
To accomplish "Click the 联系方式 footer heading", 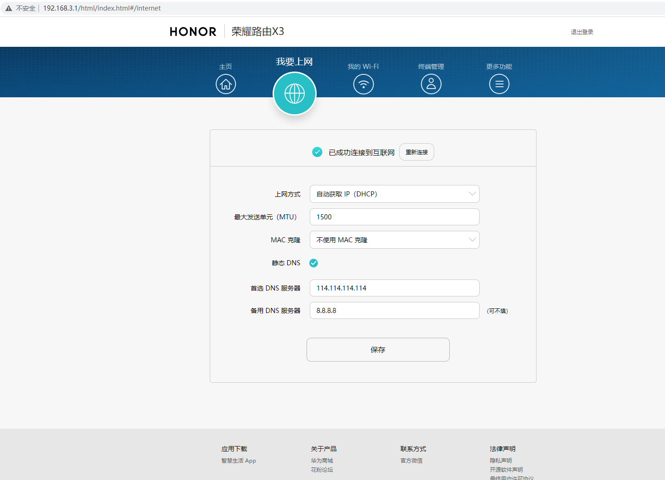I will coord(413,449).
